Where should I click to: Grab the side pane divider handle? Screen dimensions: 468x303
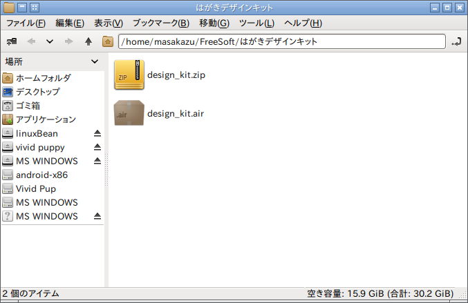pyautogui.click(x=106, y=170)
